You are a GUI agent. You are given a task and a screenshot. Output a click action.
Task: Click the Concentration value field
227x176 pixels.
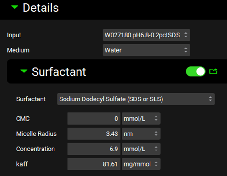click(94, 149)
